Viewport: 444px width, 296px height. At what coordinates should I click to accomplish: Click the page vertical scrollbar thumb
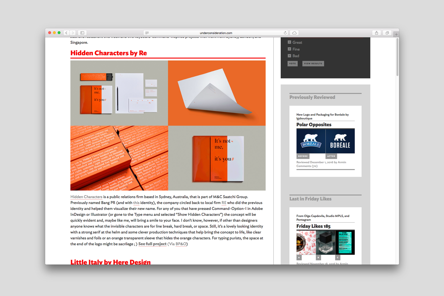click(x=397, y=57)
